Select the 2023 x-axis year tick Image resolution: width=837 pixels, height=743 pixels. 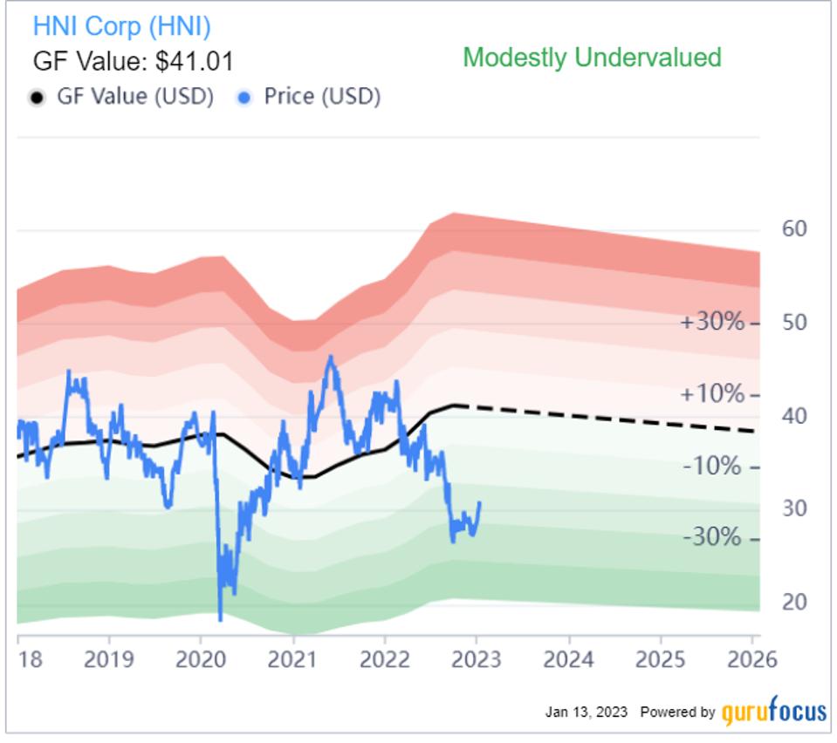(477, 660)
